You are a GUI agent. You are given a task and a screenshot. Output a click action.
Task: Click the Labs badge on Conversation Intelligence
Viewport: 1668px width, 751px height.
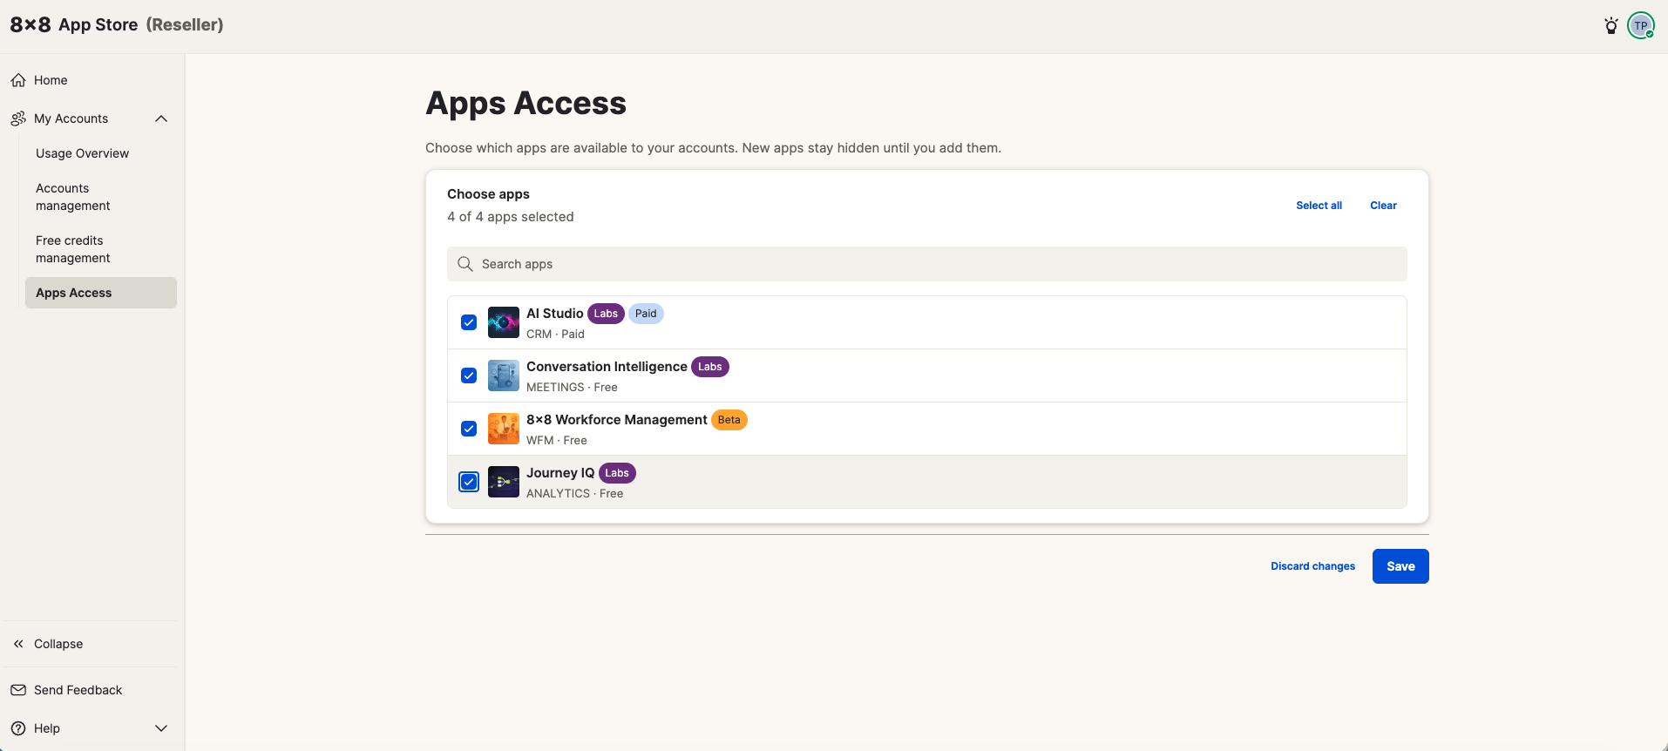click(x=710, y=367)
